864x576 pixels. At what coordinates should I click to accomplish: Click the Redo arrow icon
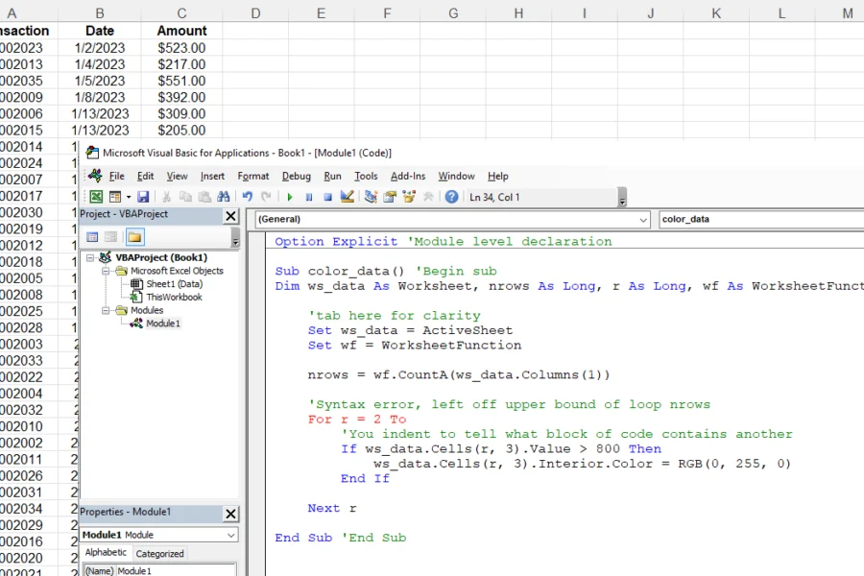tap(266, 197)
